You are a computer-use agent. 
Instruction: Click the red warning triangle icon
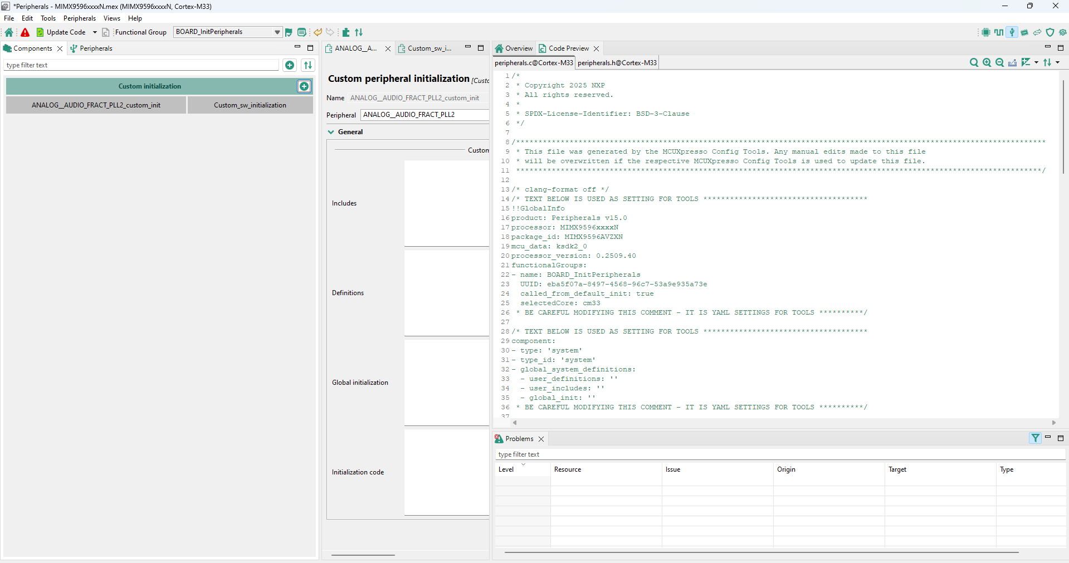(25, 32)
